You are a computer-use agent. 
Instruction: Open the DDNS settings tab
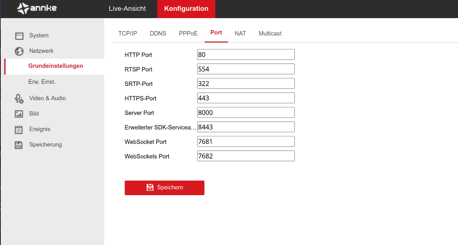[x=158, y=34]
